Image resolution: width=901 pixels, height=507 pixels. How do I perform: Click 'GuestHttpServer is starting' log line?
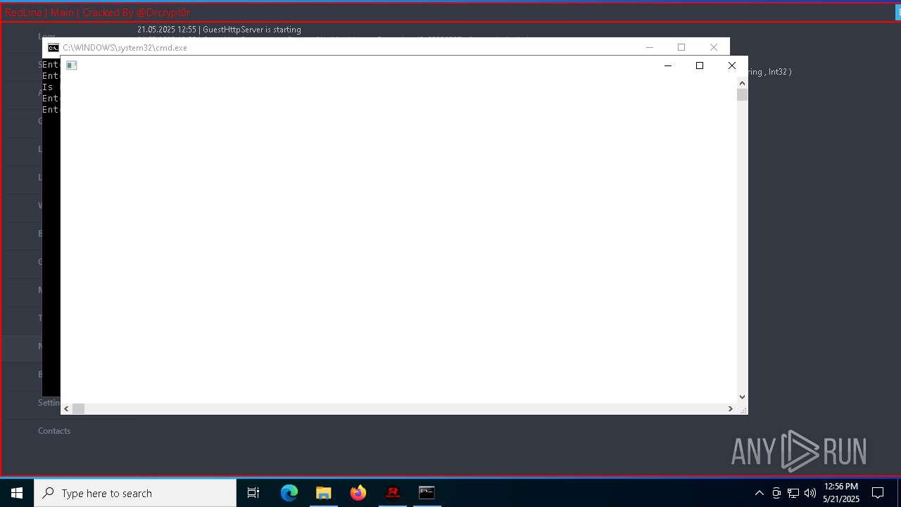[x=219, y=30]
